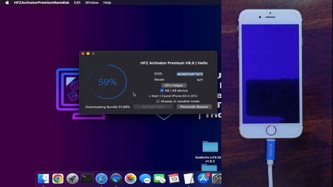Enable Already in ramdisk mode checkbox
The image size is (333, 187).
158,101
